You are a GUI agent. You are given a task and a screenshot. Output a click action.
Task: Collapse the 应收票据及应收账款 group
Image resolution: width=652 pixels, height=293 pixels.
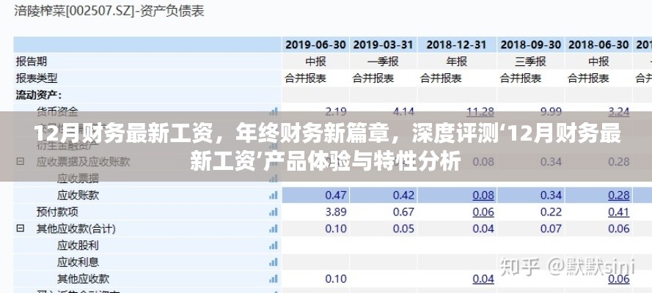[x=20, y=161]
